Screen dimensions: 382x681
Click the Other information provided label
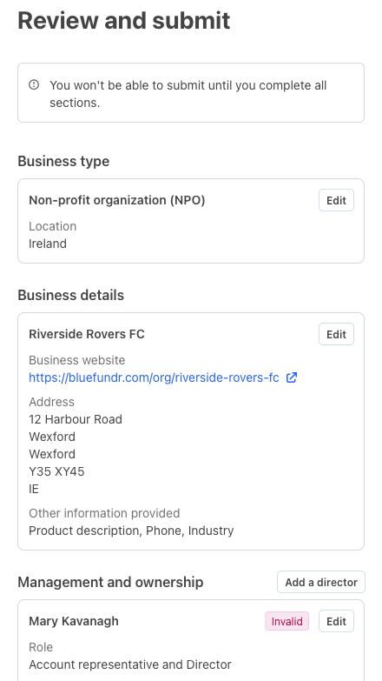point(104,513)
